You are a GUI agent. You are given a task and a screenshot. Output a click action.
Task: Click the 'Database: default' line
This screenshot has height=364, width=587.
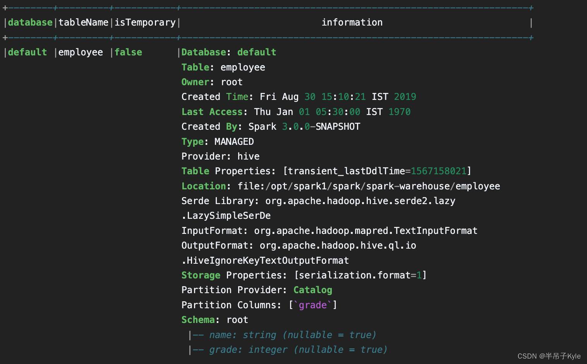(x=229, y=52)
